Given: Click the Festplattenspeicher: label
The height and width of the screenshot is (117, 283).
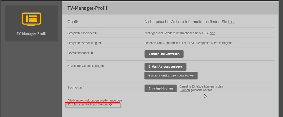Looking at the screenshot, I should (81, 33).
